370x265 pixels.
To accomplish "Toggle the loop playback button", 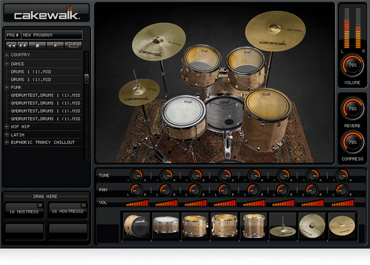I will coord(73,46).
